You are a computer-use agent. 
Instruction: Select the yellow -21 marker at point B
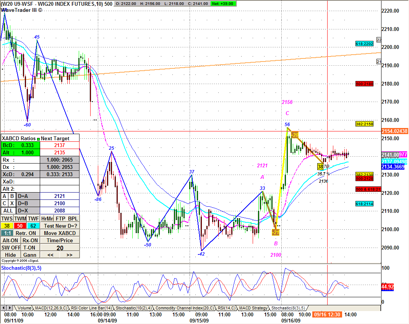tap(276, 232)
